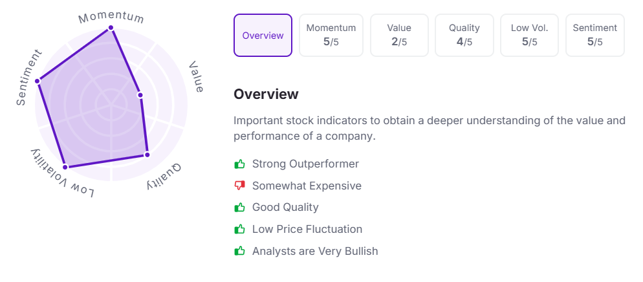This screenshot has height=282, width=643.
Task: Click thumbs-up icon beside Good Quality
Action: click(x=240, y=208)
